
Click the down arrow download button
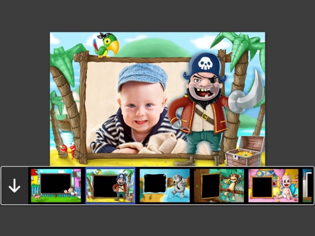[14, 186]
